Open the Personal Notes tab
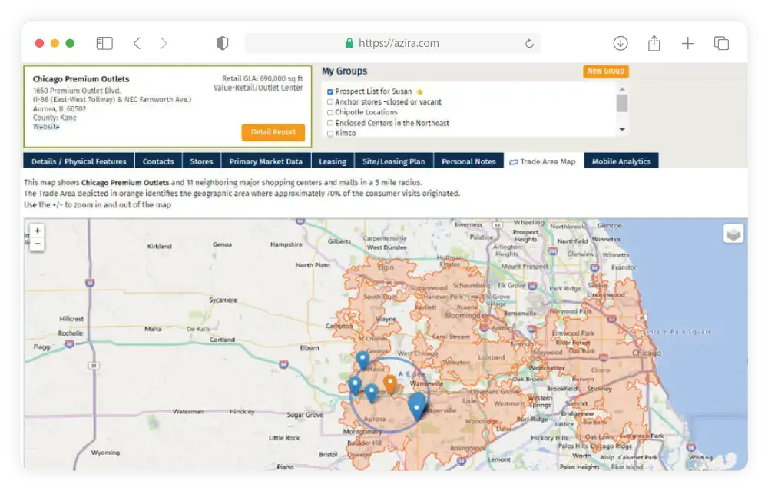Viewport: 768px width, 491px height. (468, 161)
